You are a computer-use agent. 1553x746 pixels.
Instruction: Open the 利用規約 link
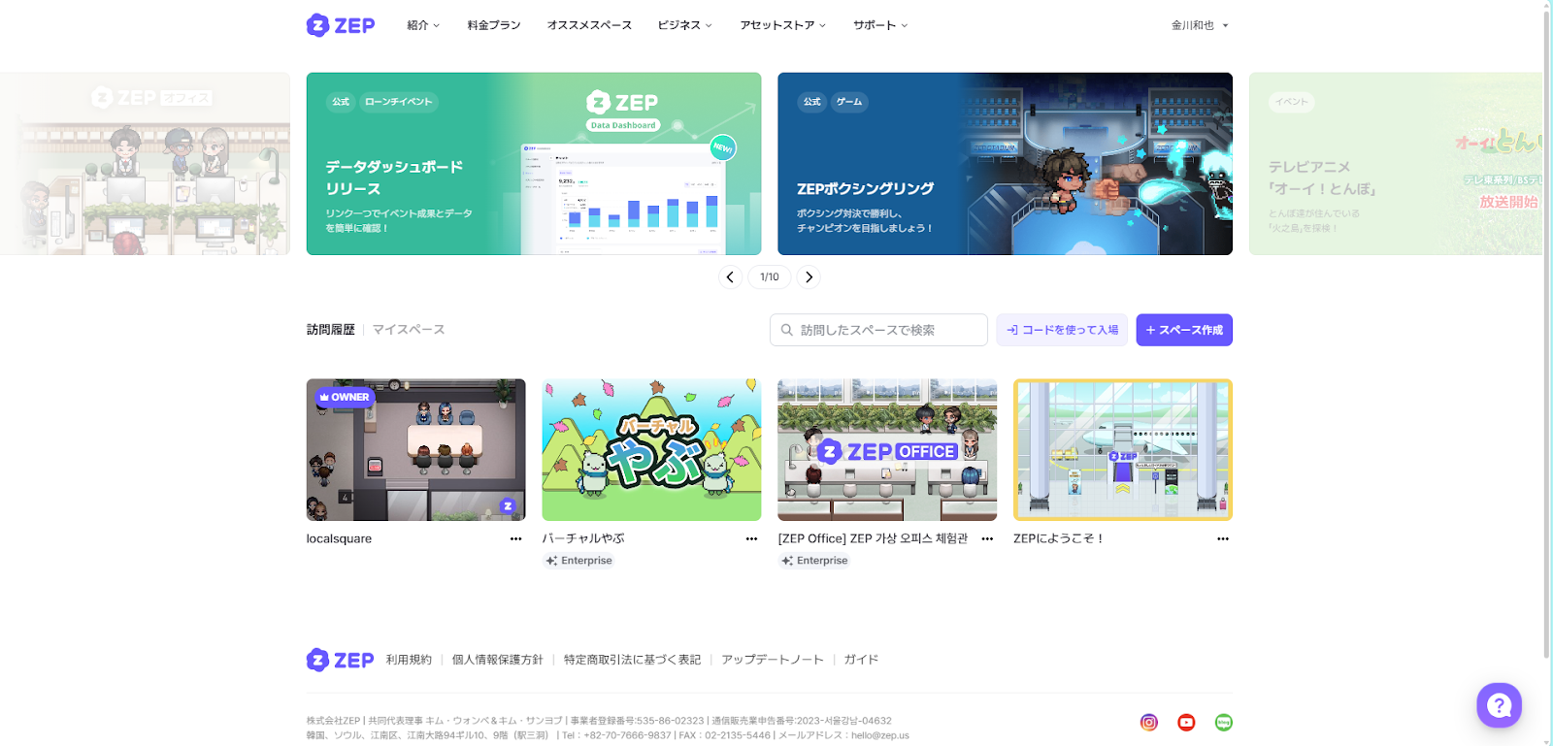409,660
